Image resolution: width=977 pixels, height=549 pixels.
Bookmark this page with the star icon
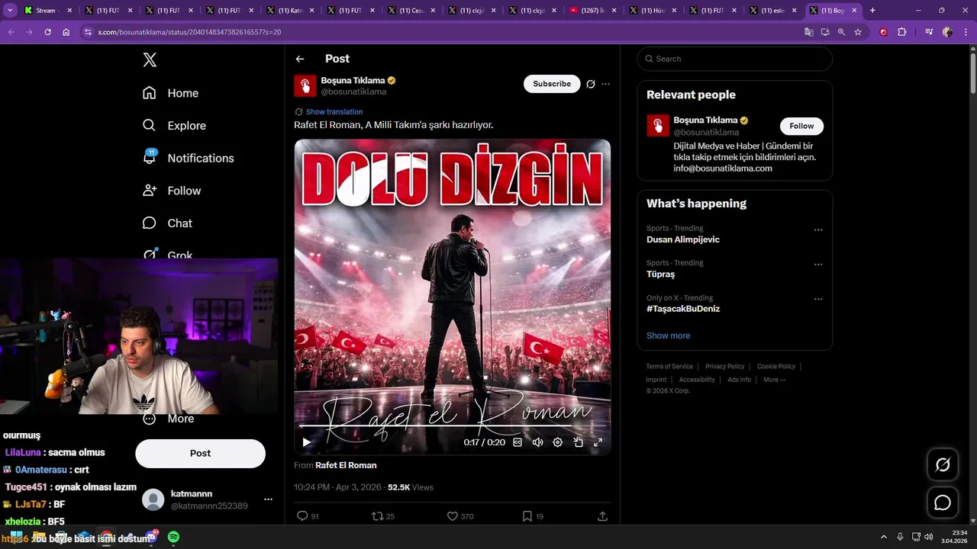[858, 32]
